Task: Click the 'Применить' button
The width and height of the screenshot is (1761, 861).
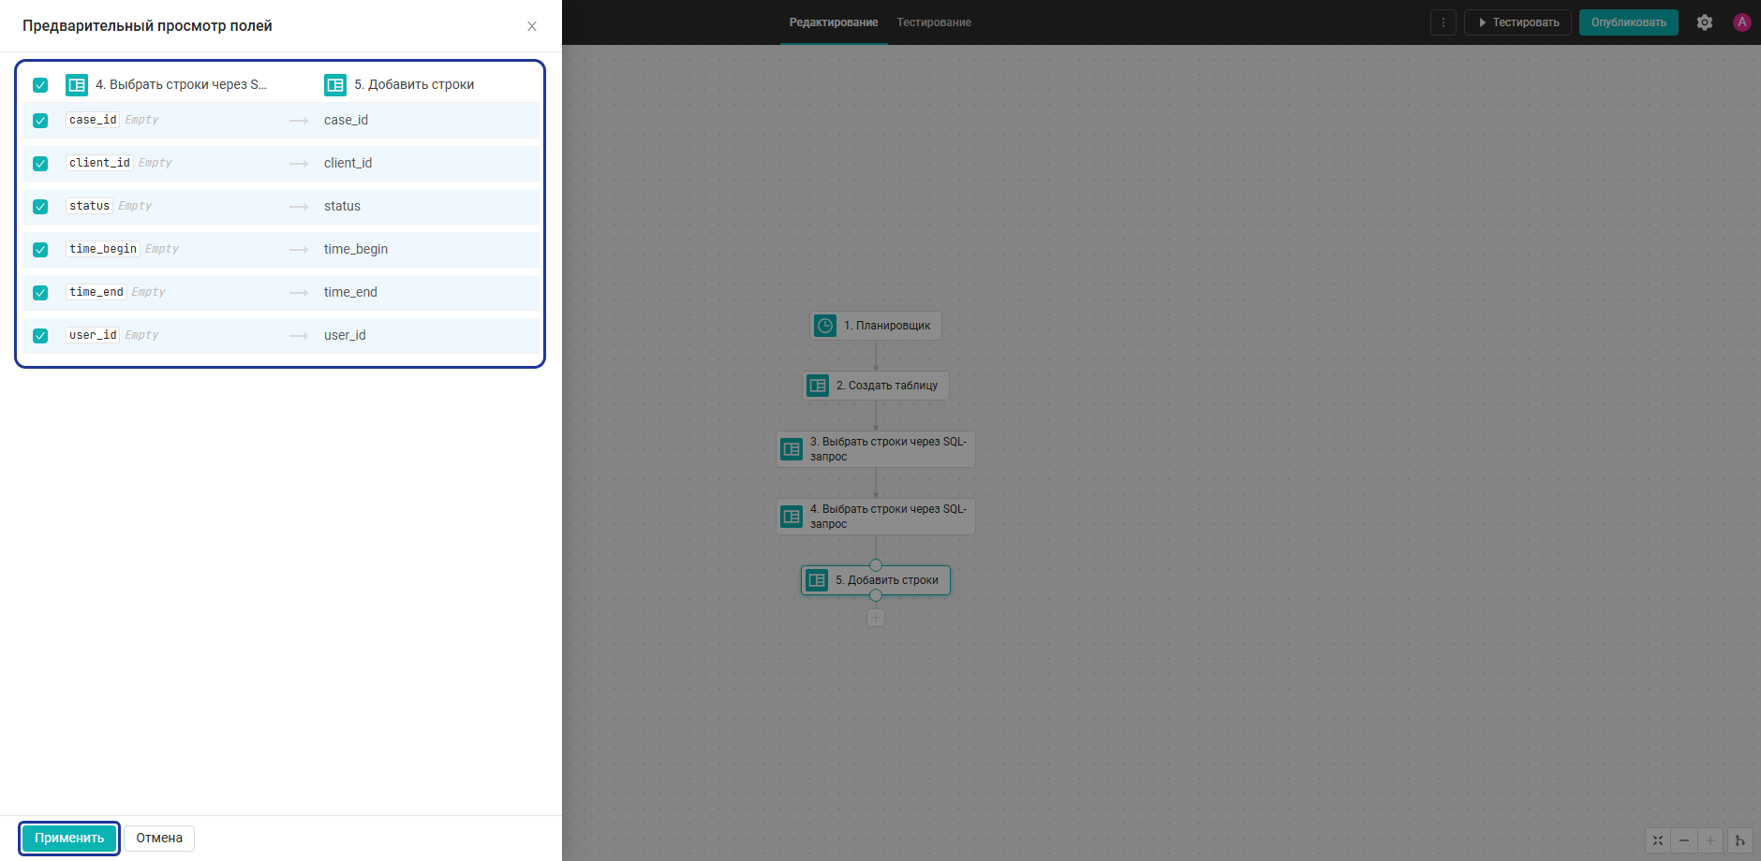Action: point(69,838)
